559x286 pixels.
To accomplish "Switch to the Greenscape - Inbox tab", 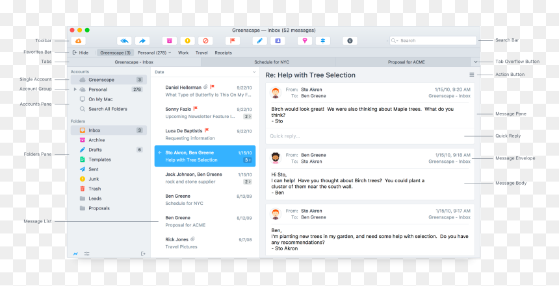I will pyautogui.click(x=134, y=62).
